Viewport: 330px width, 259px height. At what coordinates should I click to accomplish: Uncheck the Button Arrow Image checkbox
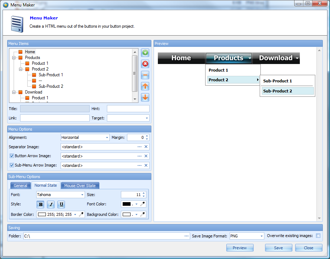(12, 156)
